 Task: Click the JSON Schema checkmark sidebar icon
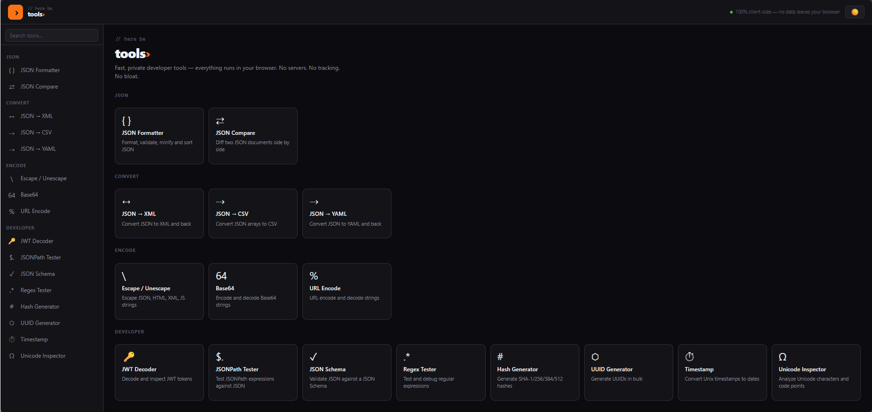click(x=12, y=274)
